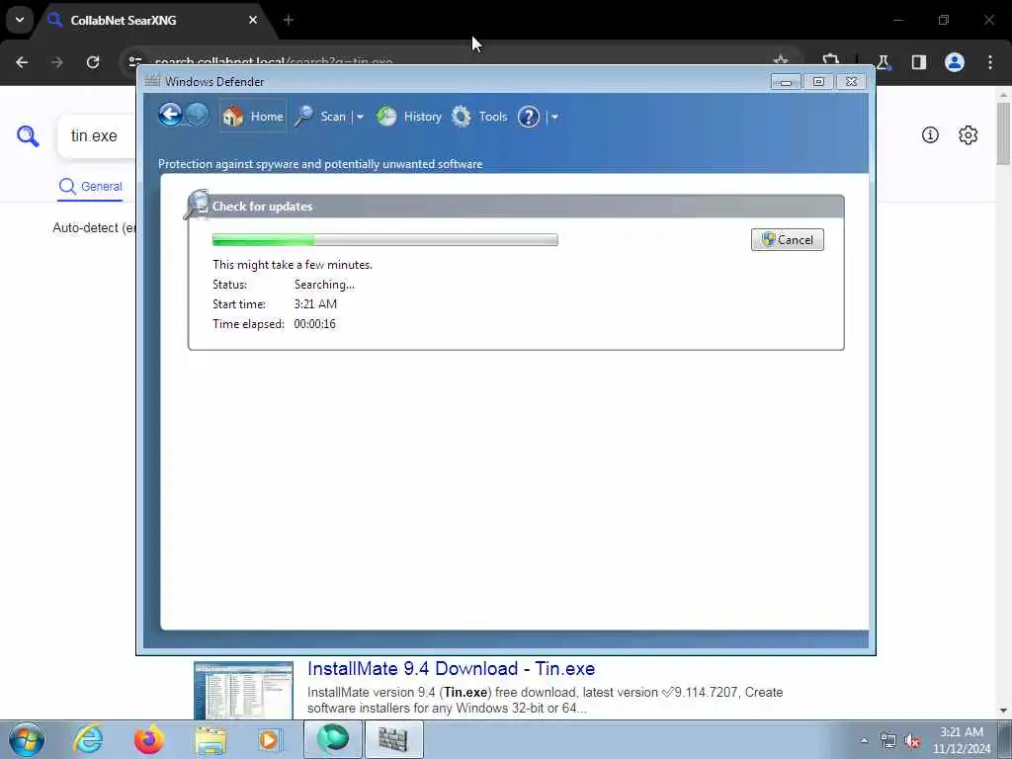
Task: Open the Windows Start menu
Action: click(27, 739)
